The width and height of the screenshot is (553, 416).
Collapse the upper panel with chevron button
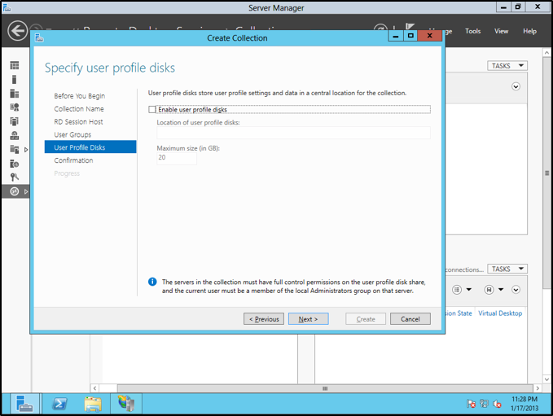516,86
